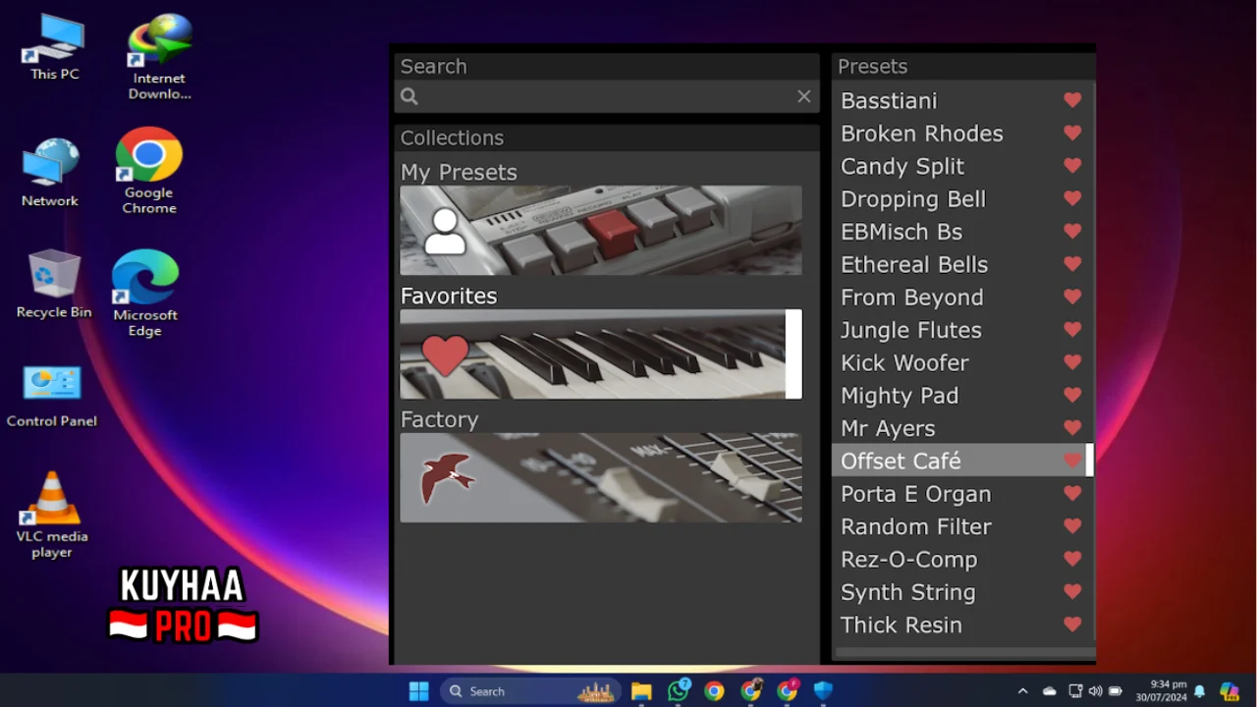Select the Random Filter preset
The image size is (1257, 707).
(916, 526)
